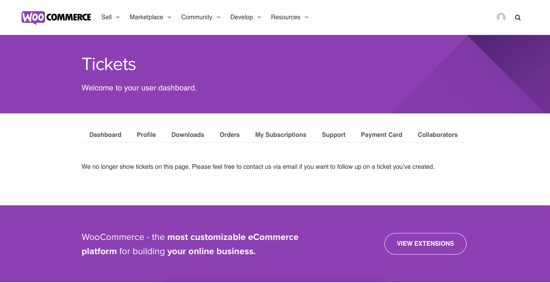Screen dimensions: 550x283
Task: Open the Community dropdown menu
Action: pos(201,17)
